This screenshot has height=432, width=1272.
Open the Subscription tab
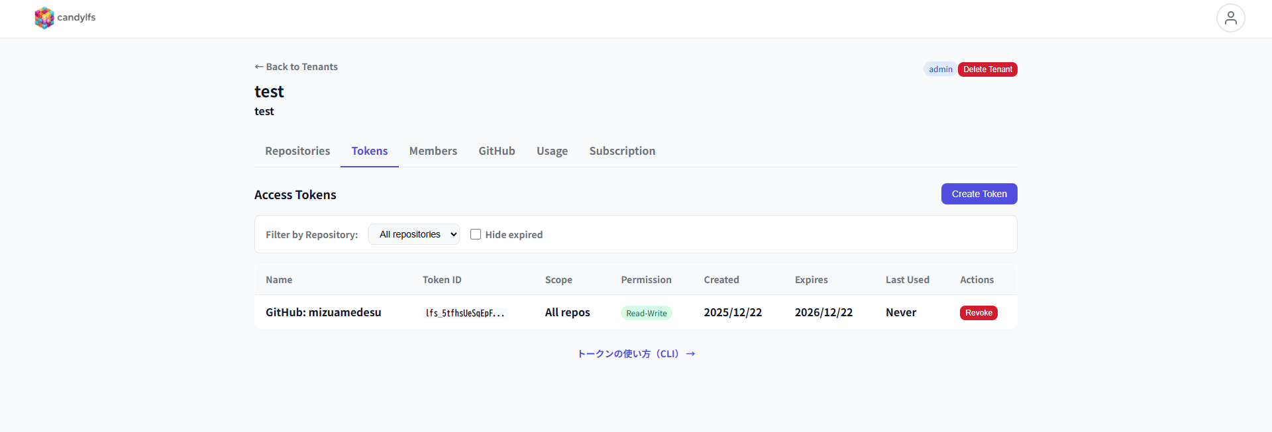pos(622,151)
